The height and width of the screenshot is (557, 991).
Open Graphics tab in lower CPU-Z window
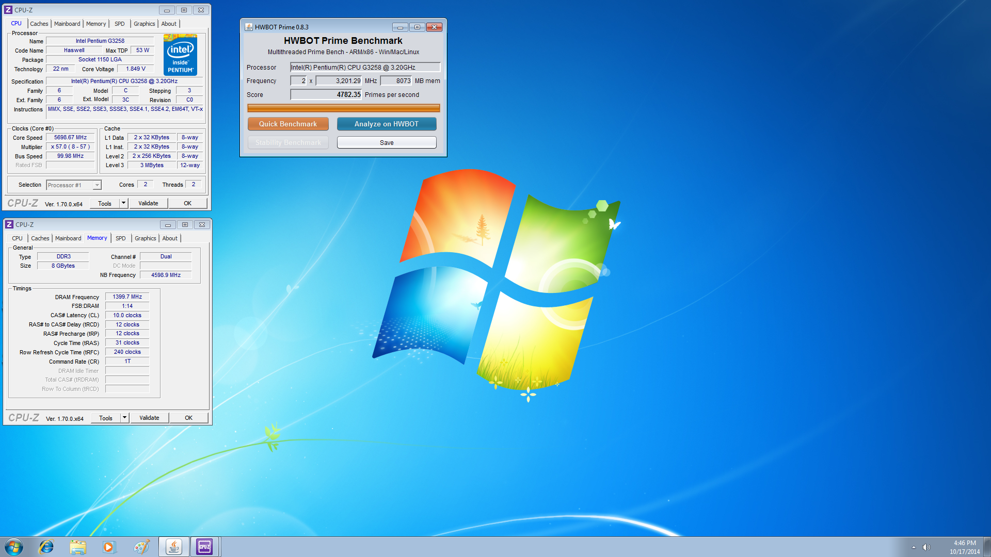146,238
